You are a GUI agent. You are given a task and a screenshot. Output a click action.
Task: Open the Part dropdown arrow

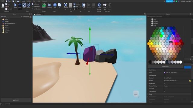coord(55,9)
